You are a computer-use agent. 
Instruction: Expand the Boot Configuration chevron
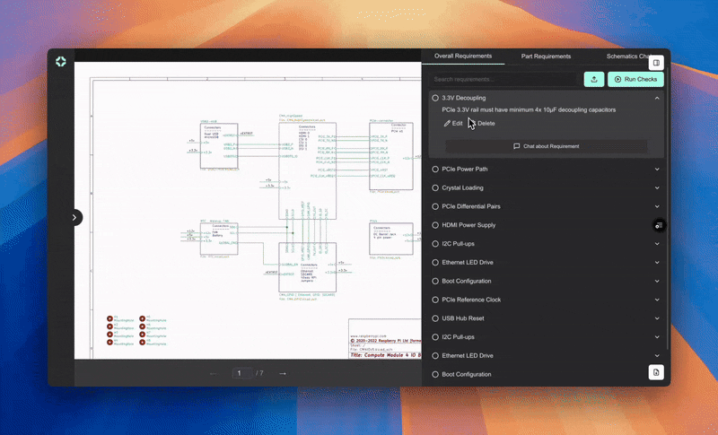tap(657, 281)
